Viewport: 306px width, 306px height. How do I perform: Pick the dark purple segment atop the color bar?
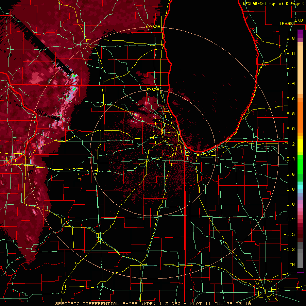point(300,34)
